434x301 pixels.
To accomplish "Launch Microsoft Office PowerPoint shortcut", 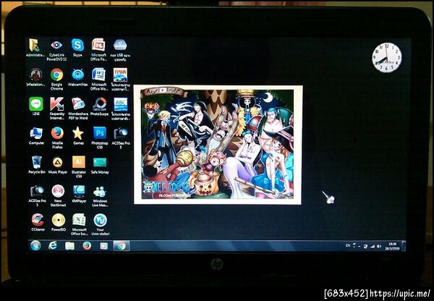I will 99,50.
